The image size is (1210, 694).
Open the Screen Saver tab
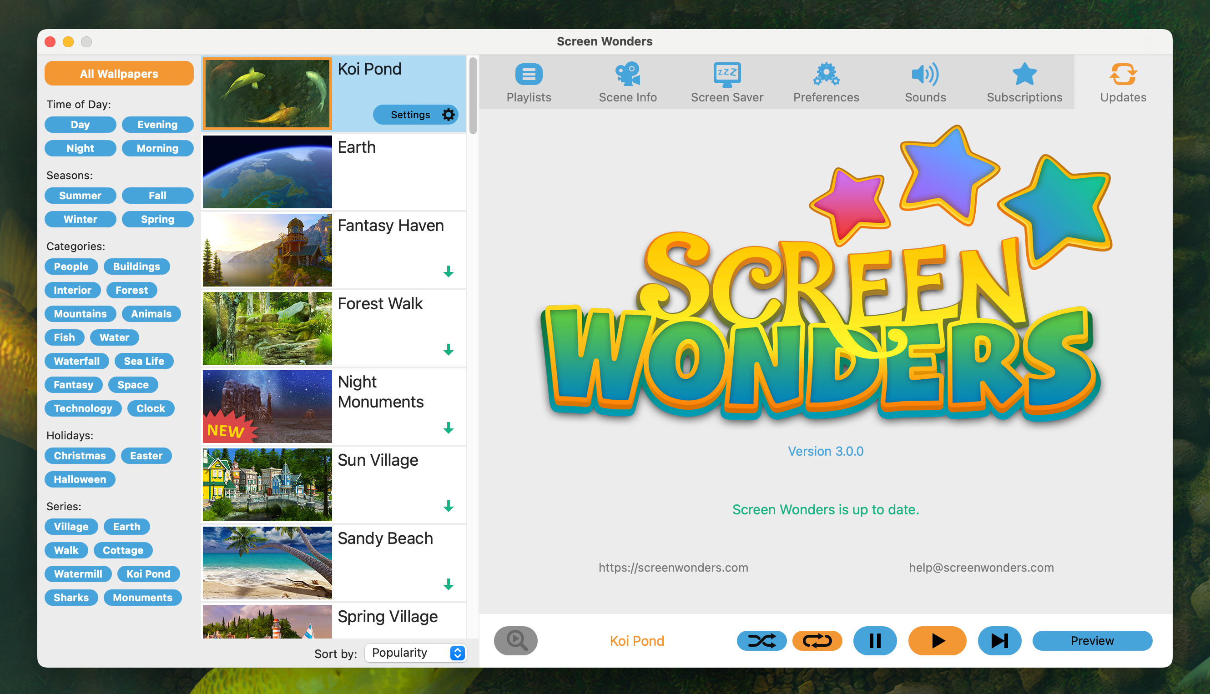[x=727, y=83]
